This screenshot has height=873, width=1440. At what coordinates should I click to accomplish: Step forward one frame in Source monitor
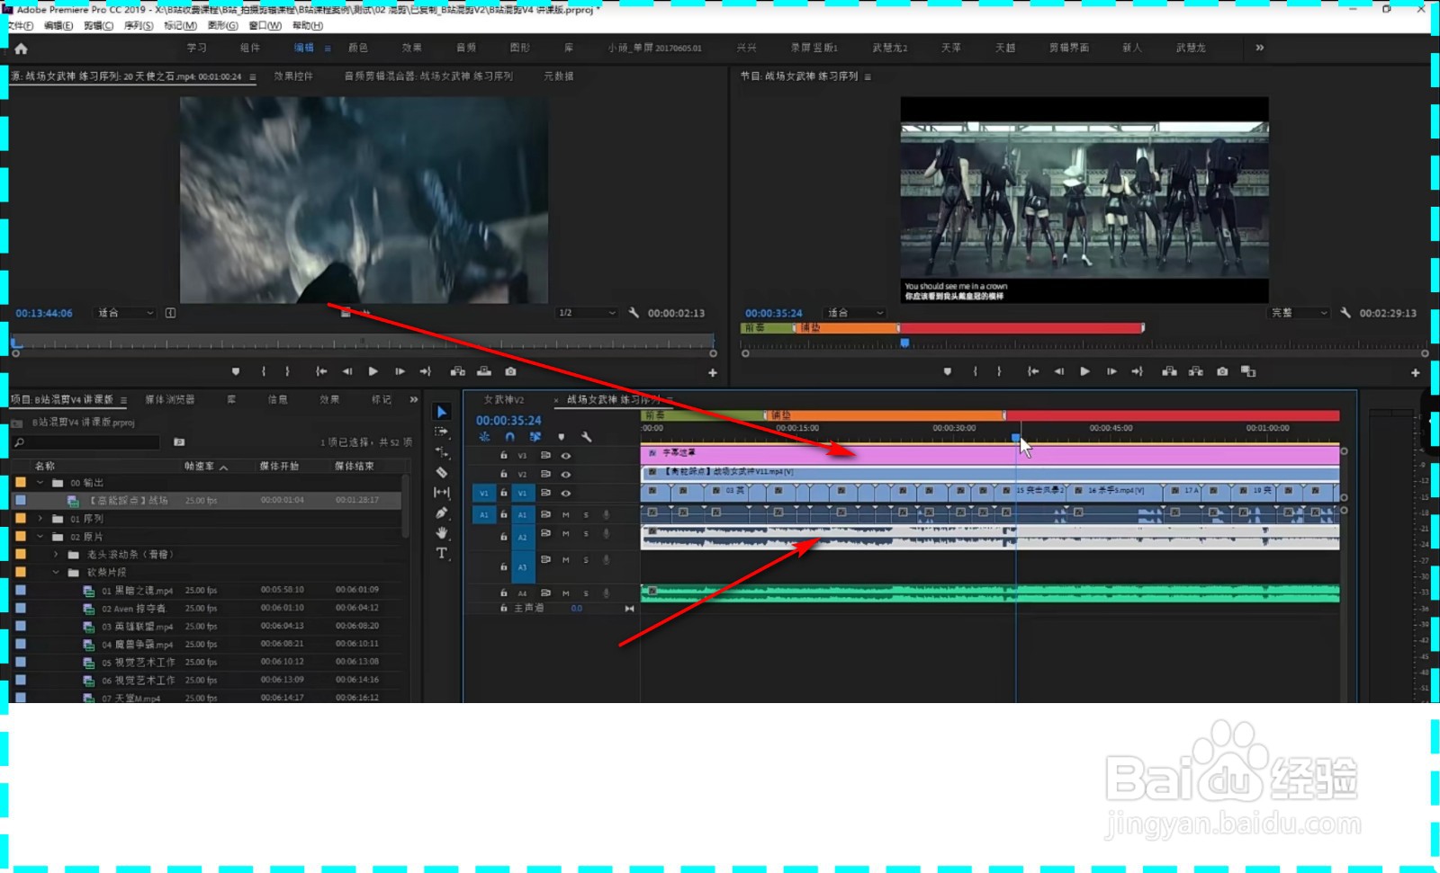click(x=400, y=371)
